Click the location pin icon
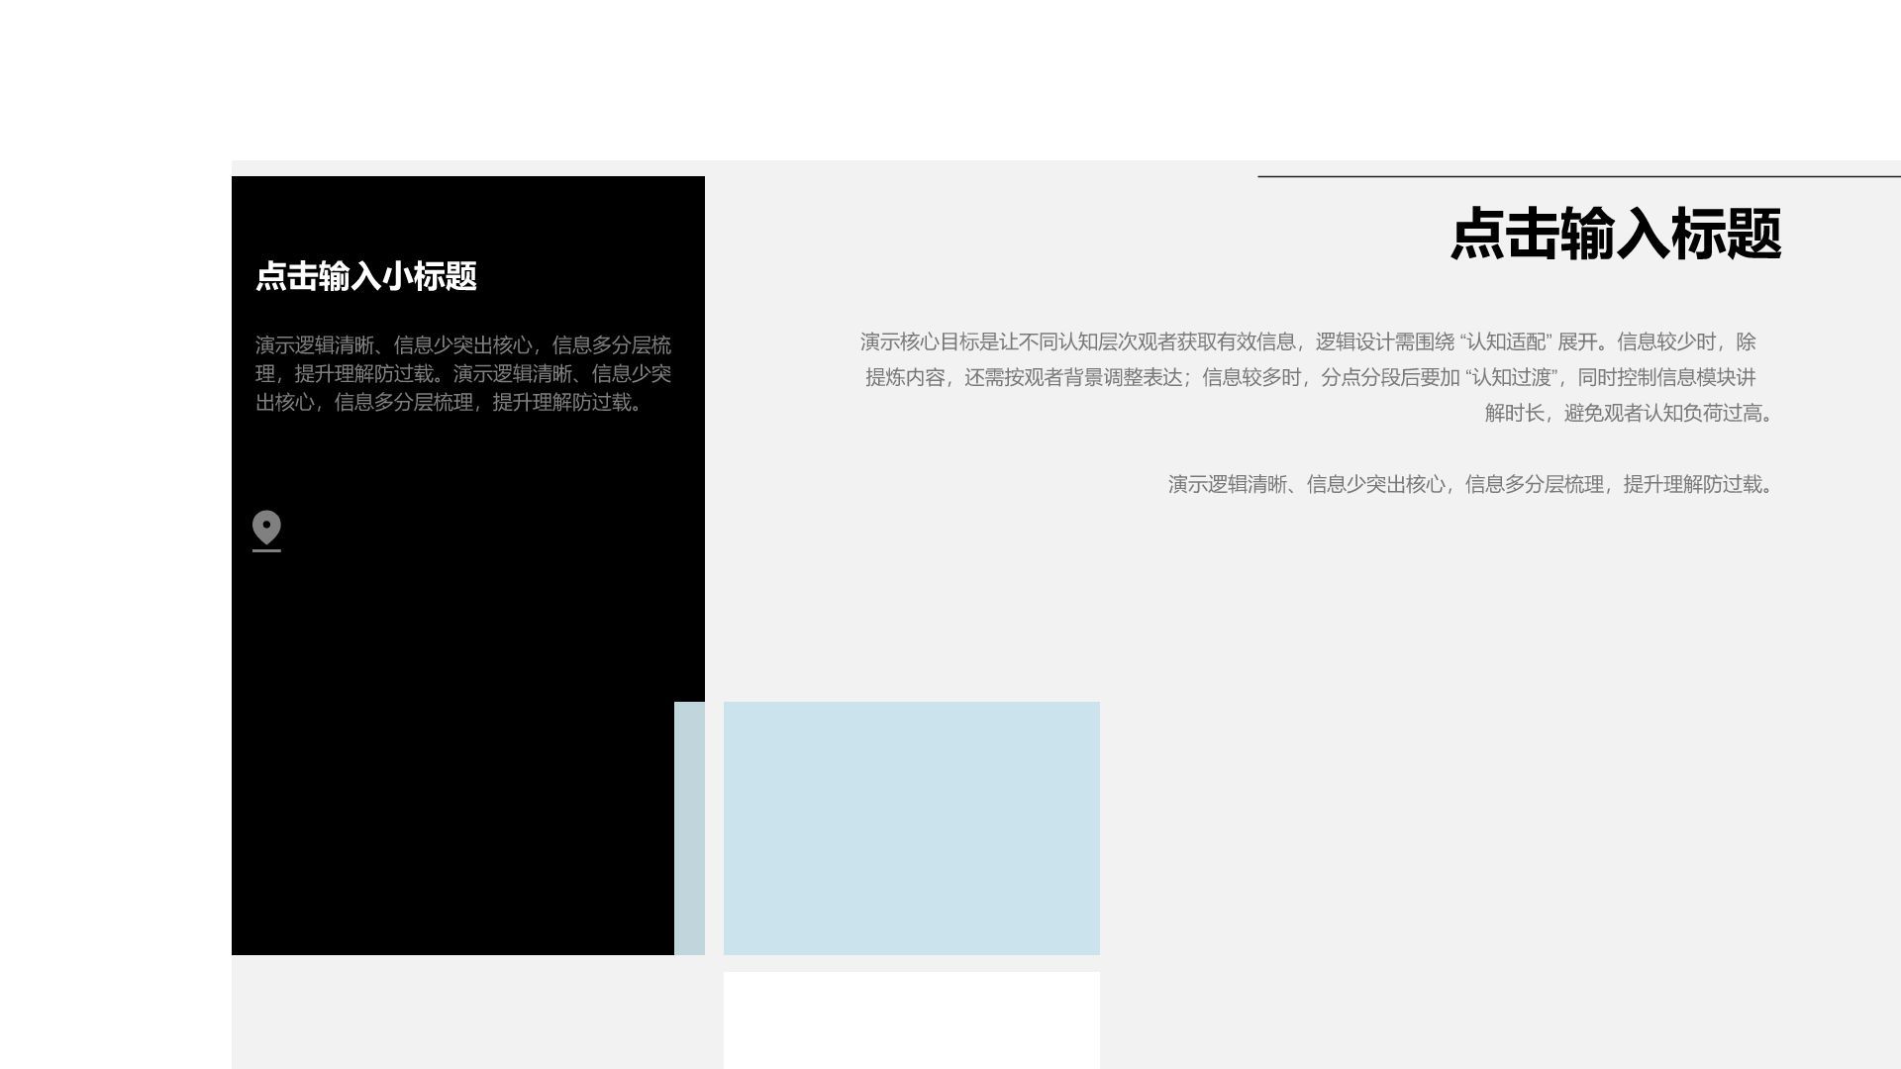 [x=266, y=530]
